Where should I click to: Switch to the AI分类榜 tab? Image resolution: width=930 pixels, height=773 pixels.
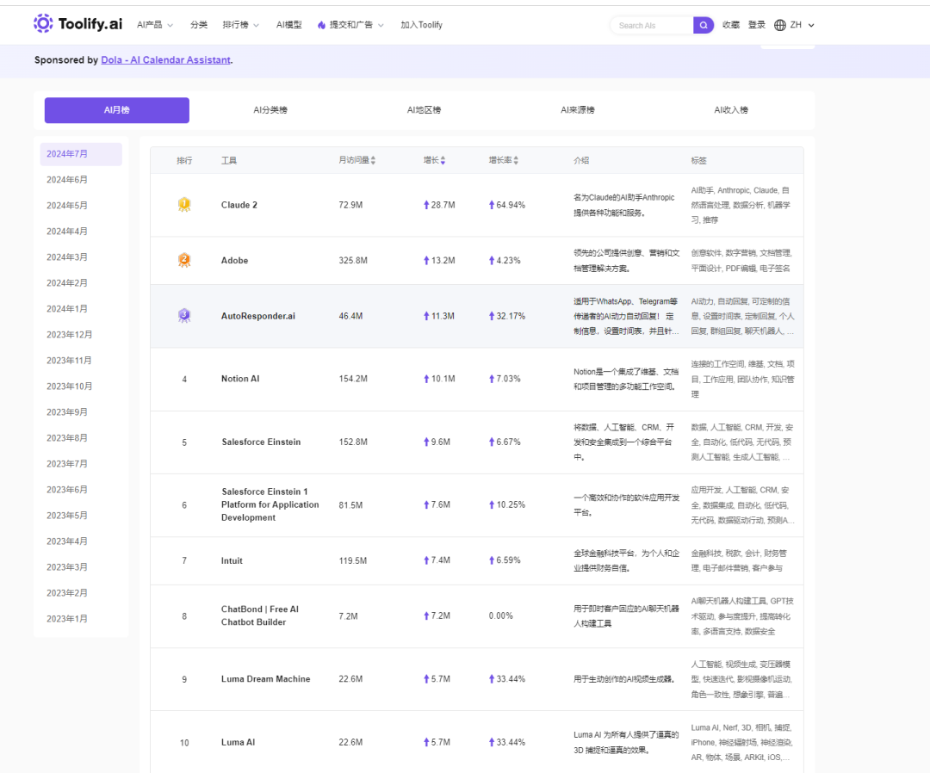pos(270,110)
